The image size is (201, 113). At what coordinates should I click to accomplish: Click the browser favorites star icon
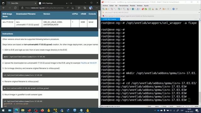pos(79,8)
